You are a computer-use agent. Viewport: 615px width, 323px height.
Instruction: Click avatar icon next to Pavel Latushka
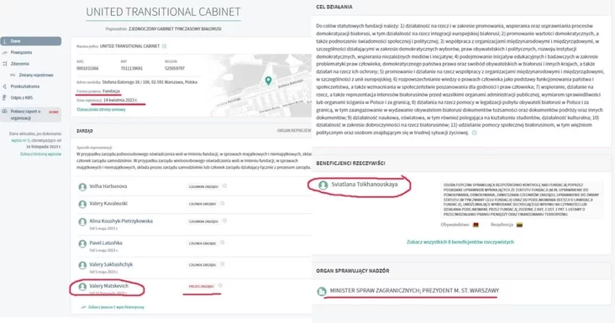[82, 244]
